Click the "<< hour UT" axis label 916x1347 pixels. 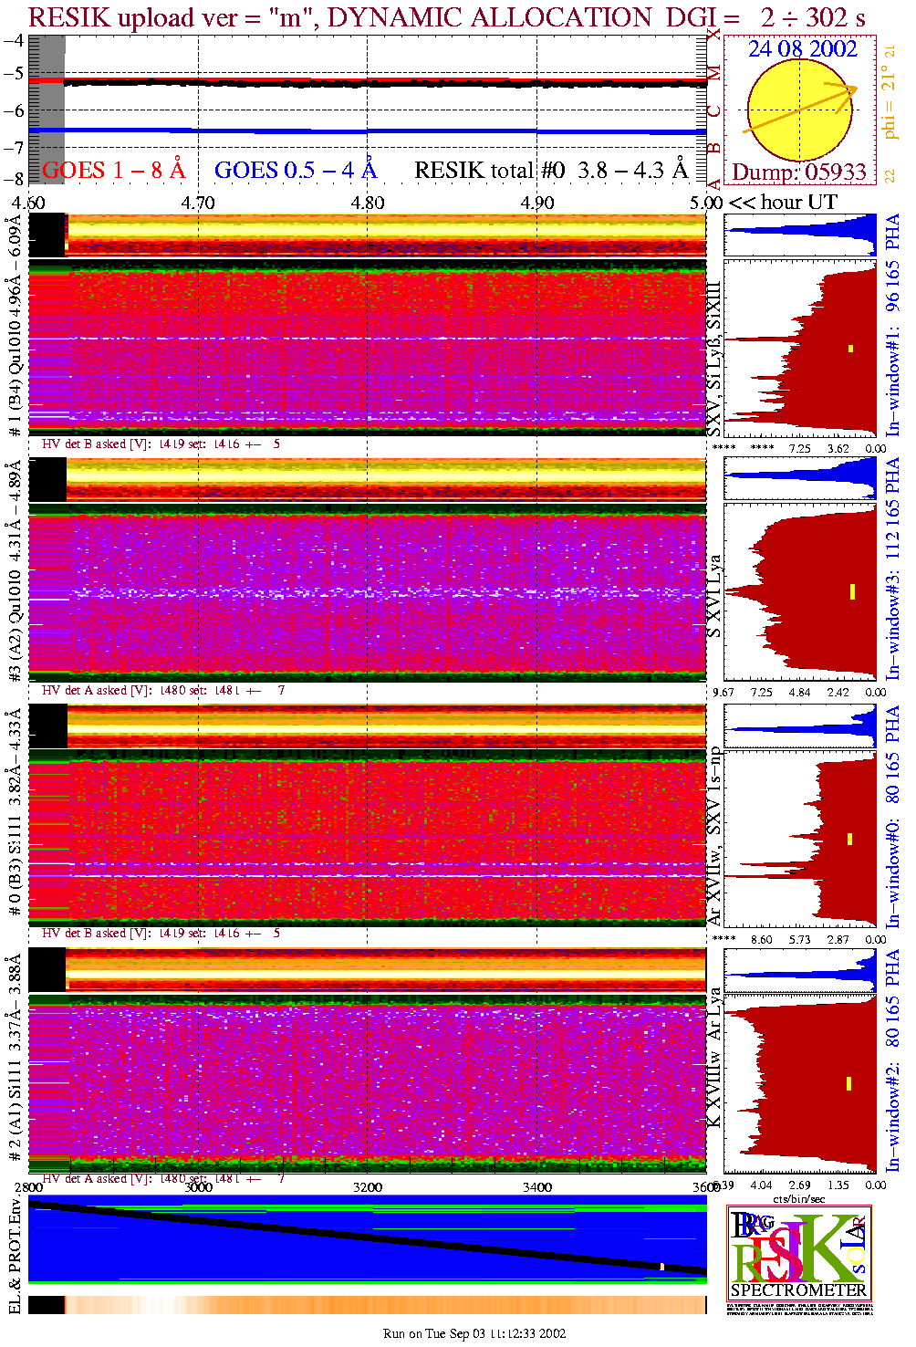coord(783,203)
